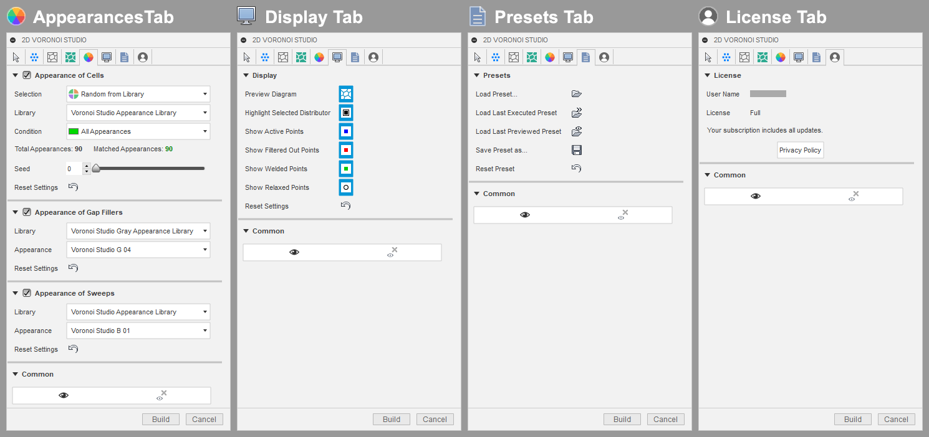Click the Load Last Previewed Preset icon
The height and width of the screenshot is (437, 929).
click(576, 131)
